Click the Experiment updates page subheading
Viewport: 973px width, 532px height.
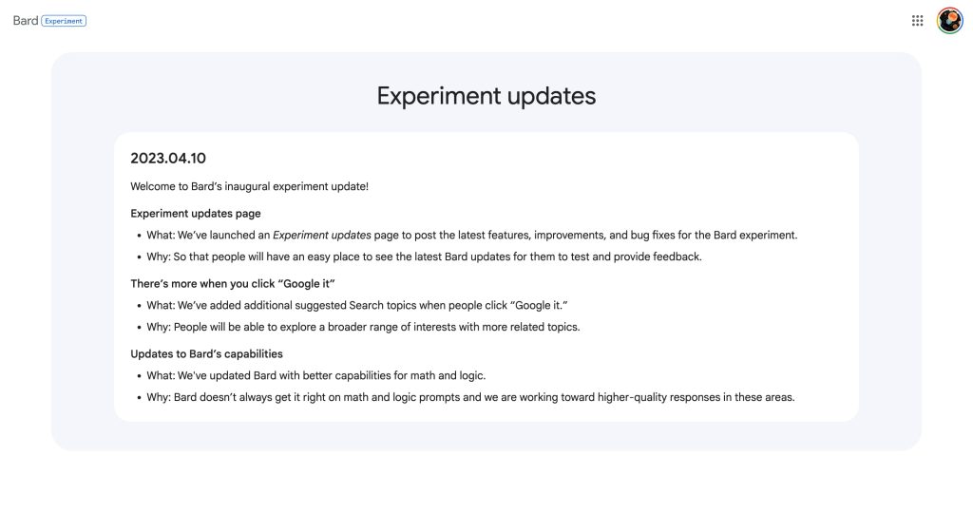click(x=195, y=213)
